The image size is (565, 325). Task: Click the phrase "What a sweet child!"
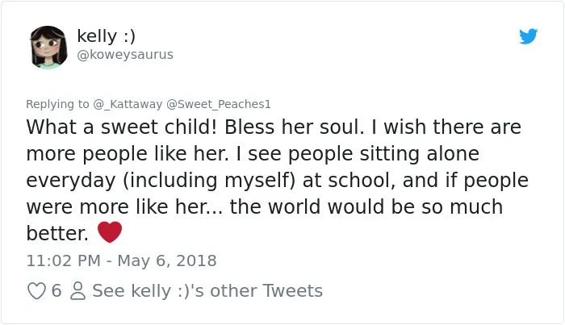[x=122, y=127]
